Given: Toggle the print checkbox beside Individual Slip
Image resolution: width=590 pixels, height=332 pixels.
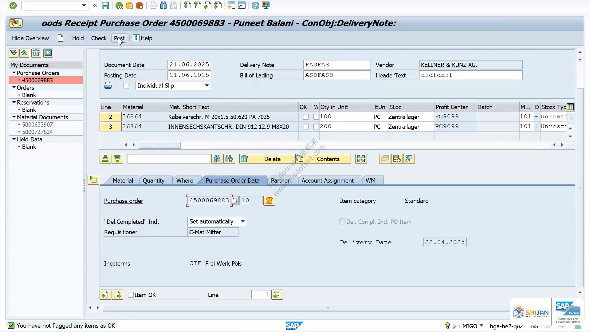Looking at the screenshot, I should coord(126,86).
